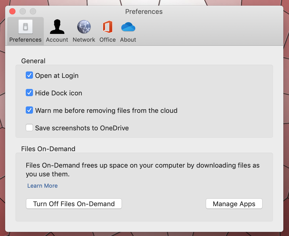Enable Save screenshots to OneDrive checkbox
The width and height of the screenshot is (289, 236).
pyautogui.click(x=29, y=128)
